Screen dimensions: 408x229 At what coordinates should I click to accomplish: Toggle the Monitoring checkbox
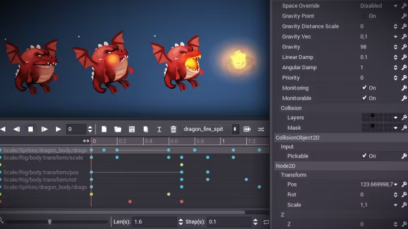pyautogui.click(x=364, y=88)
